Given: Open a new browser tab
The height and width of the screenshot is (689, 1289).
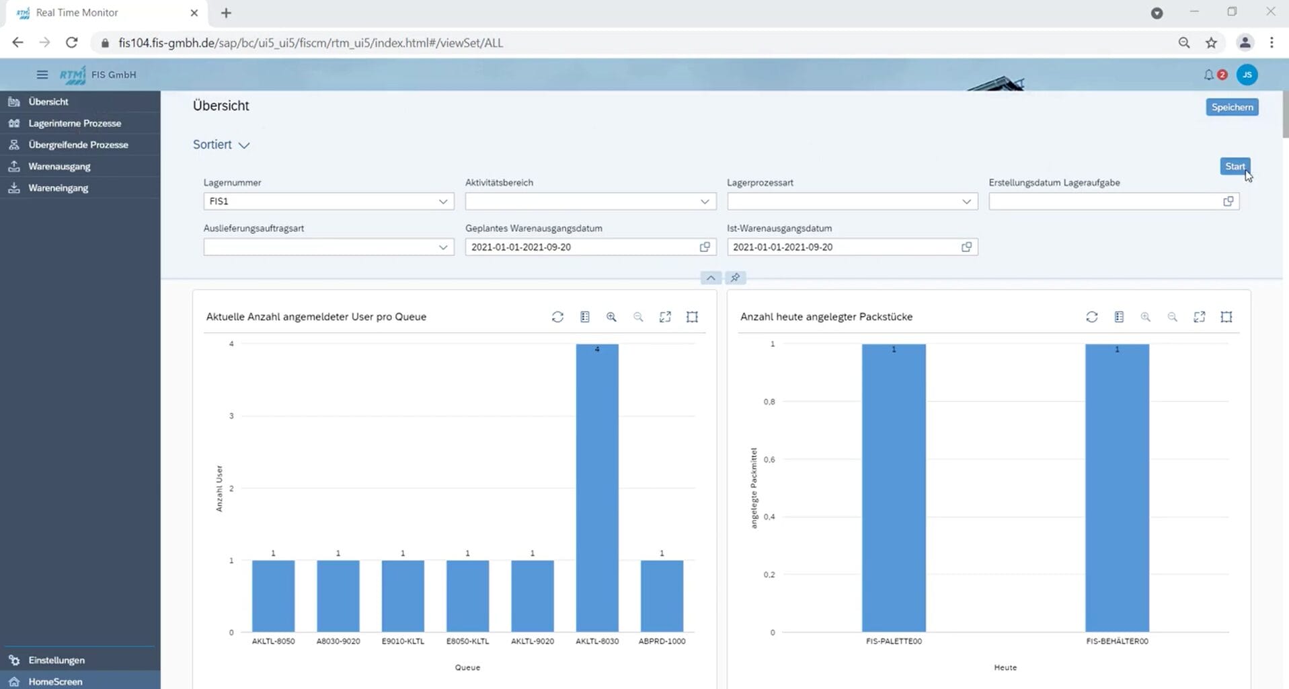Looking at the screenshot, I should click(226, 13).
